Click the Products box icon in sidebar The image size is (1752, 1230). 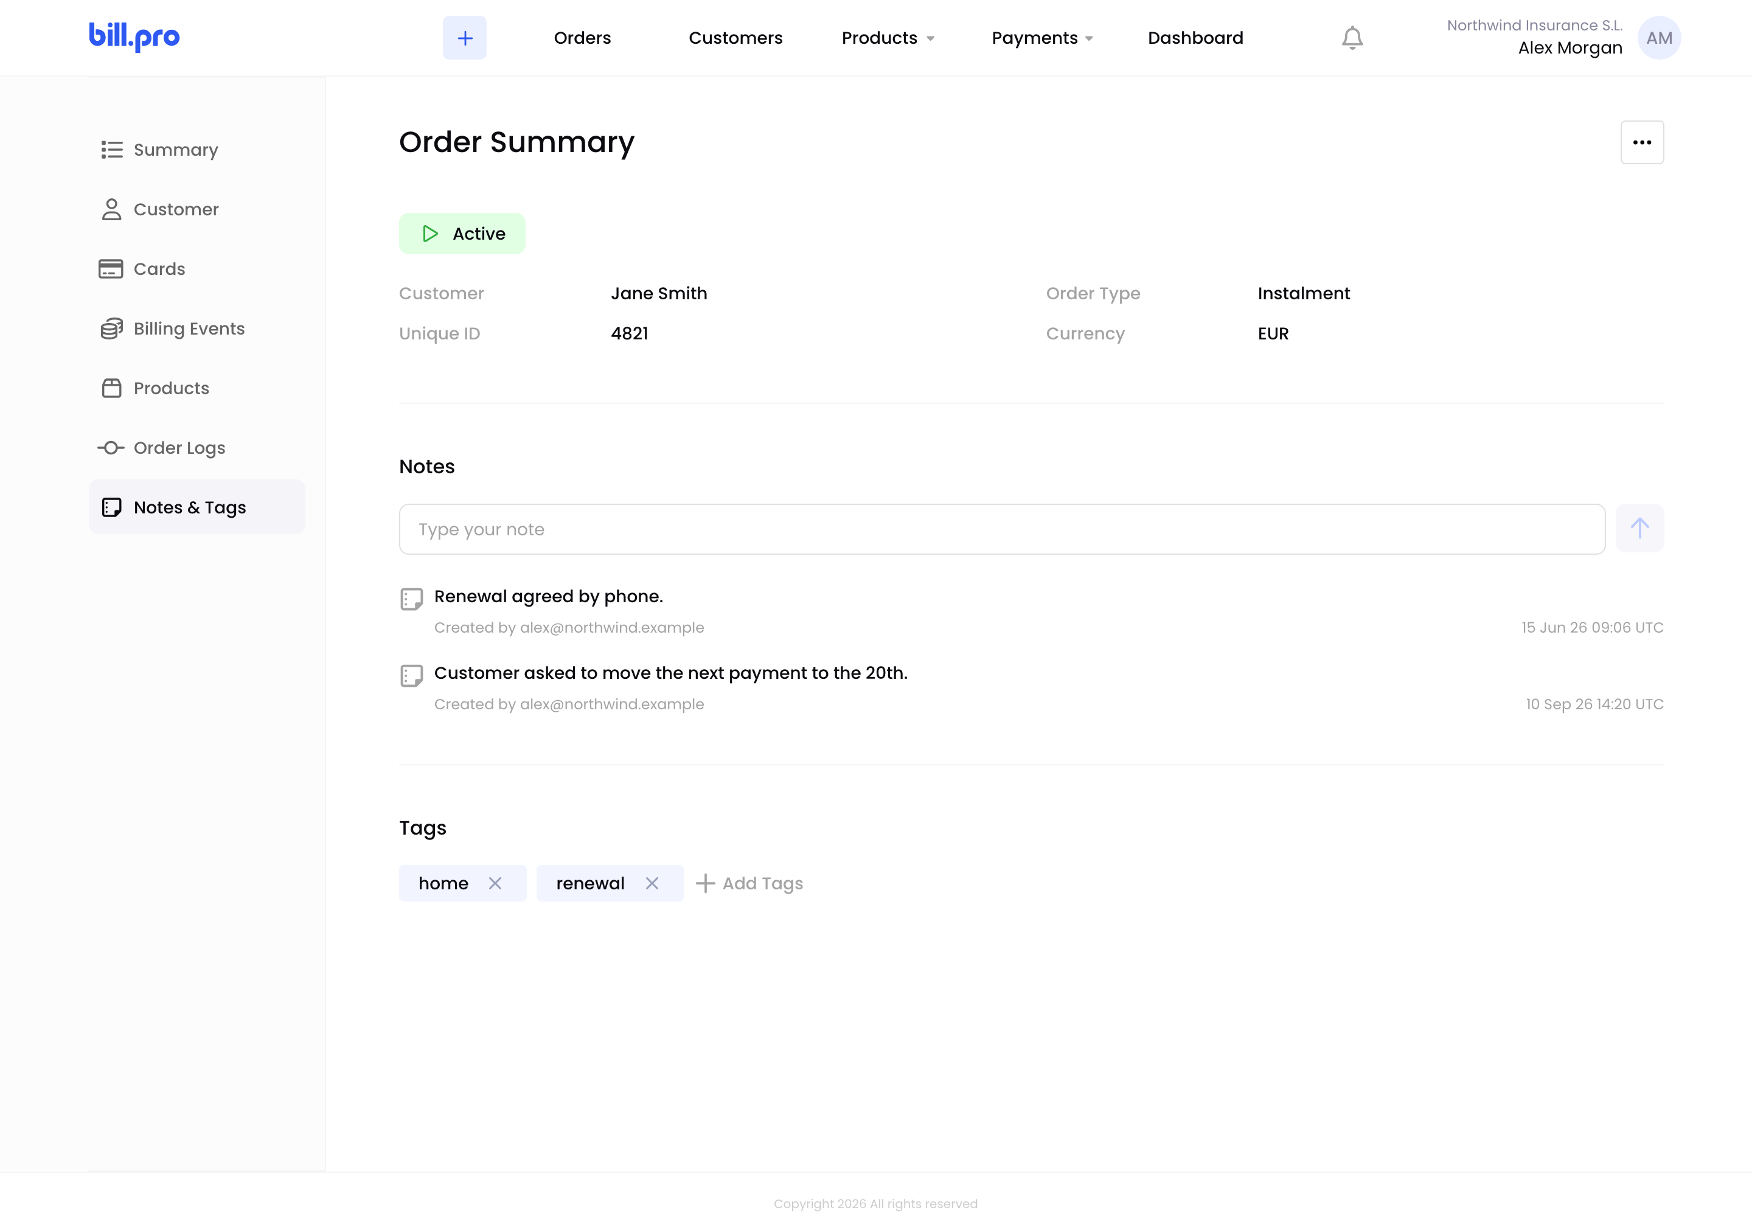click(111, 387)
